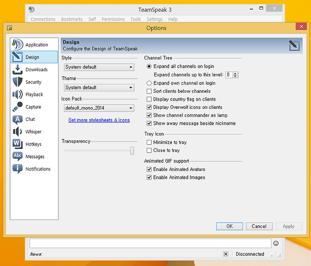This screenshot has height=266, width=311.
Task: Open the Capture microphone icon
Action: tap(17, 107)
